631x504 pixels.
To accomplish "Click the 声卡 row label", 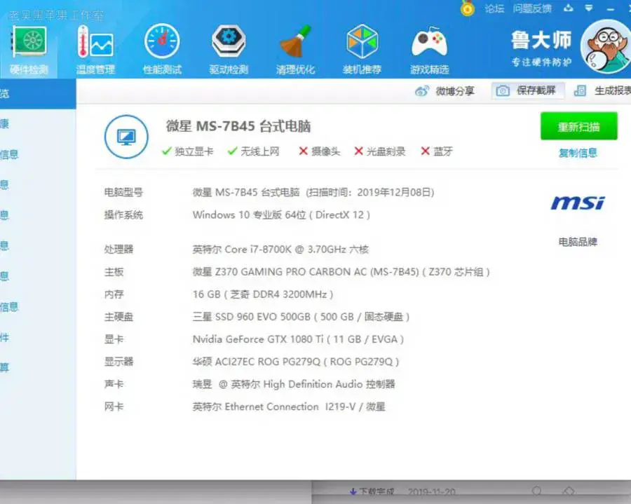I will tap(114, 384).
